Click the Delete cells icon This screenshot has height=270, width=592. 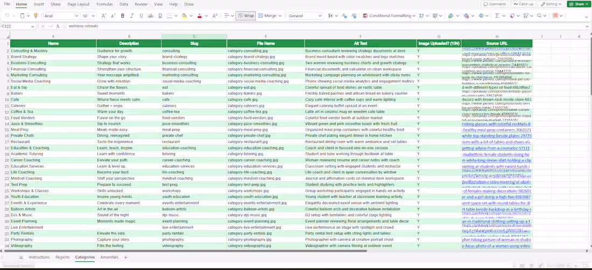pos(466,16)
